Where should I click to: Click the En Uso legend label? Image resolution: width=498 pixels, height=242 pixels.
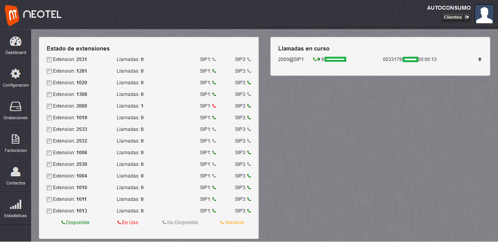[128, 223]
